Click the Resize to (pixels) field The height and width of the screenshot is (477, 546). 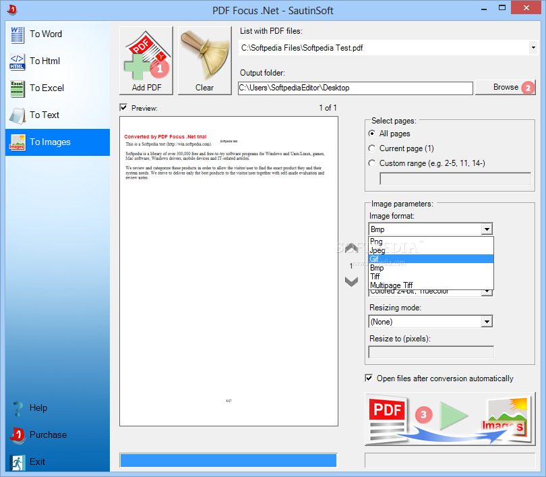point(431,352)
